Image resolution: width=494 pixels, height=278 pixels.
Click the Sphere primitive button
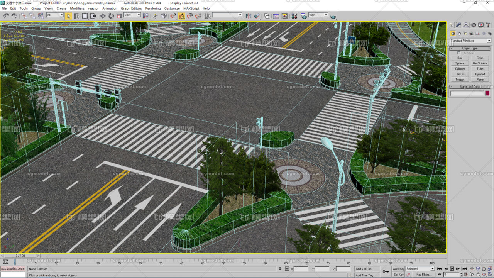click(x=460, y=63)
